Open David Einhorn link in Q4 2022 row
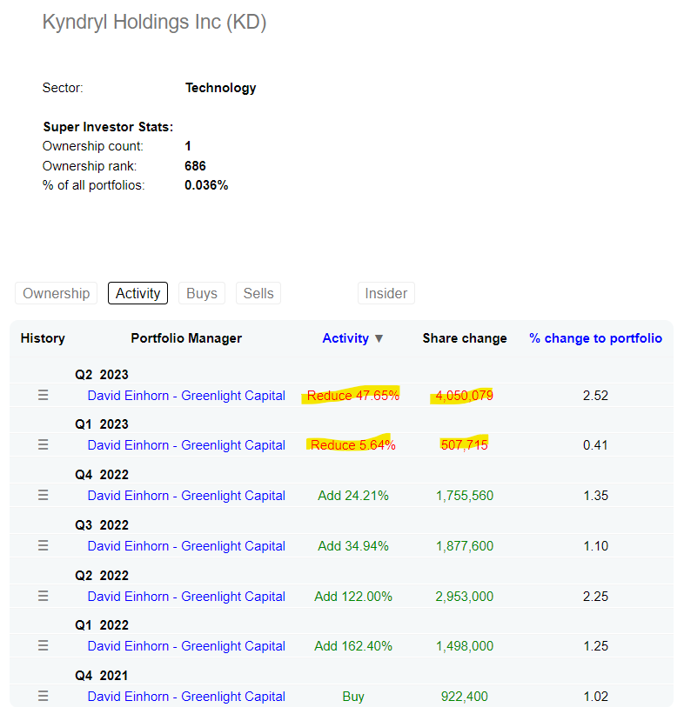This screenshot has height=714, width=684. [x=186, y=496]
